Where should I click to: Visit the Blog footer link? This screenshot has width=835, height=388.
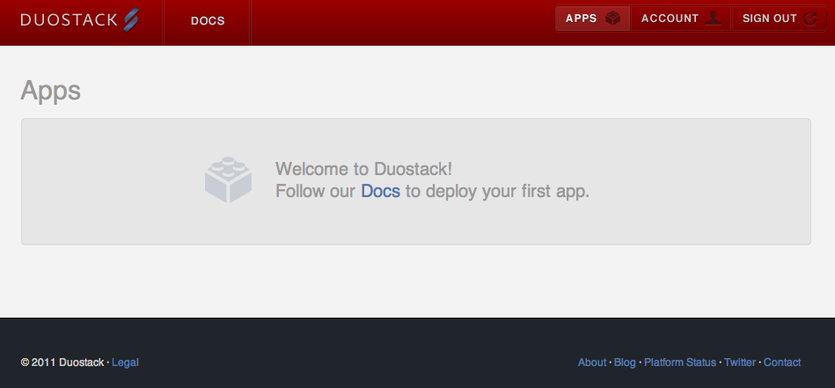pyautogui.click(x=625, y=362)
